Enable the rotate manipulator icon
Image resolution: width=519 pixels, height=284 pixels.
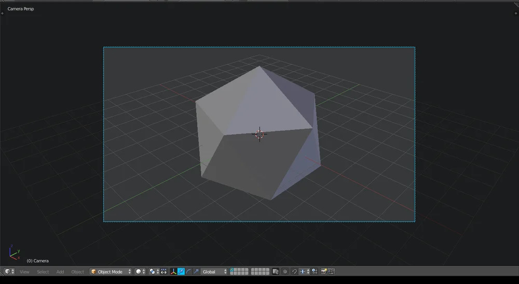pyautogui.click(x=188, y=272)
